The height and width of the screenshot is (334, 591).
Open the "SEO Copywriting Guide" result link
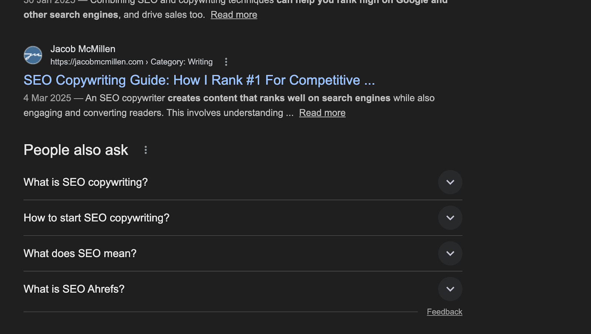coord(199,80)
